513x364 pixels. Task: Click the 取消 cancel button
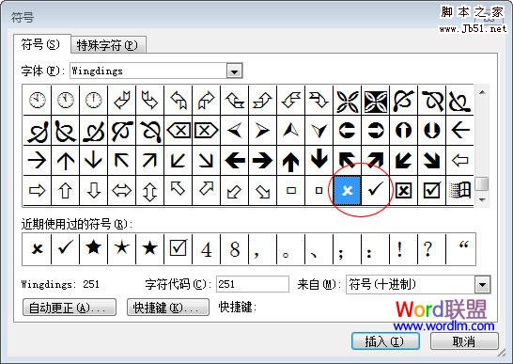point(464,341)
